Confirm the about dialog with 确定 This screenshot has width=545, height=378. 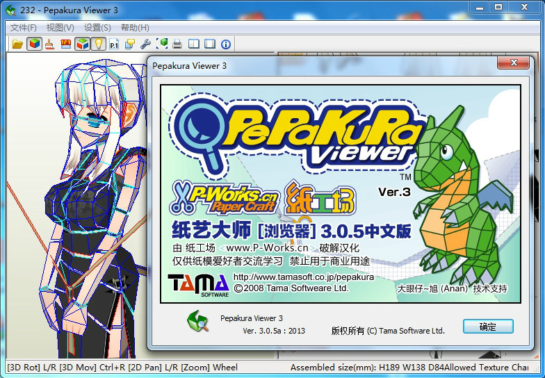pos(488,327)
